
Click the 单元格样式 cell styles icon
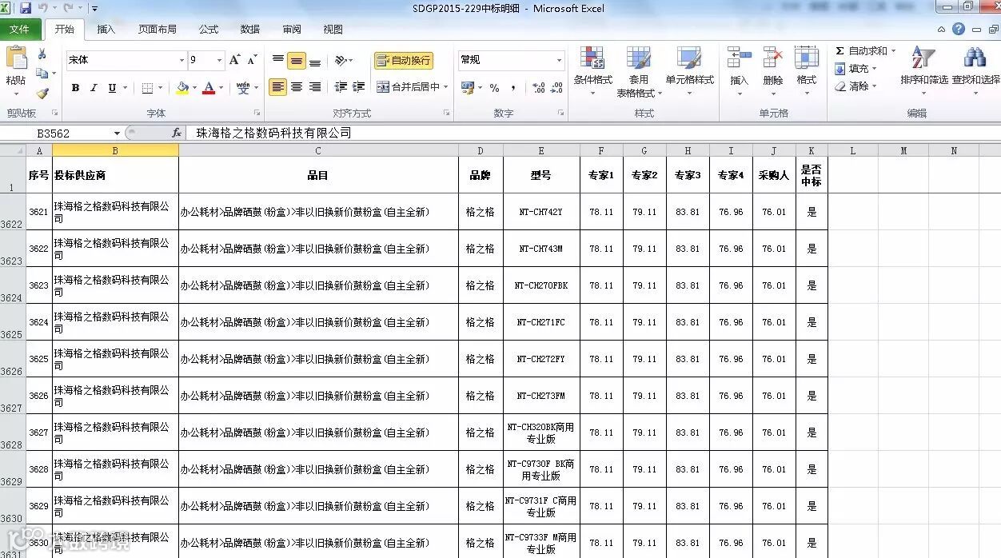coord(689,59)
